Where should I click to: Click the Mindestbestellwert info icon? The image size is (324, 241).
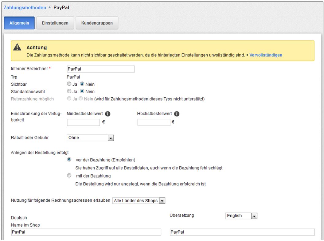(108, 114)
